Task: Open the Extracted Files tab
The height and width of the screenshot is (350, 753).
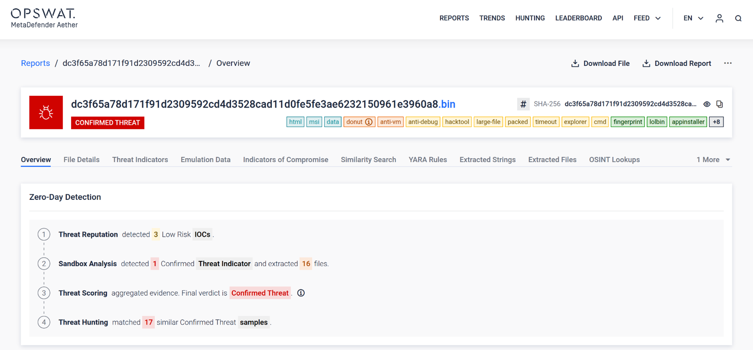Action: click(552, 160)
